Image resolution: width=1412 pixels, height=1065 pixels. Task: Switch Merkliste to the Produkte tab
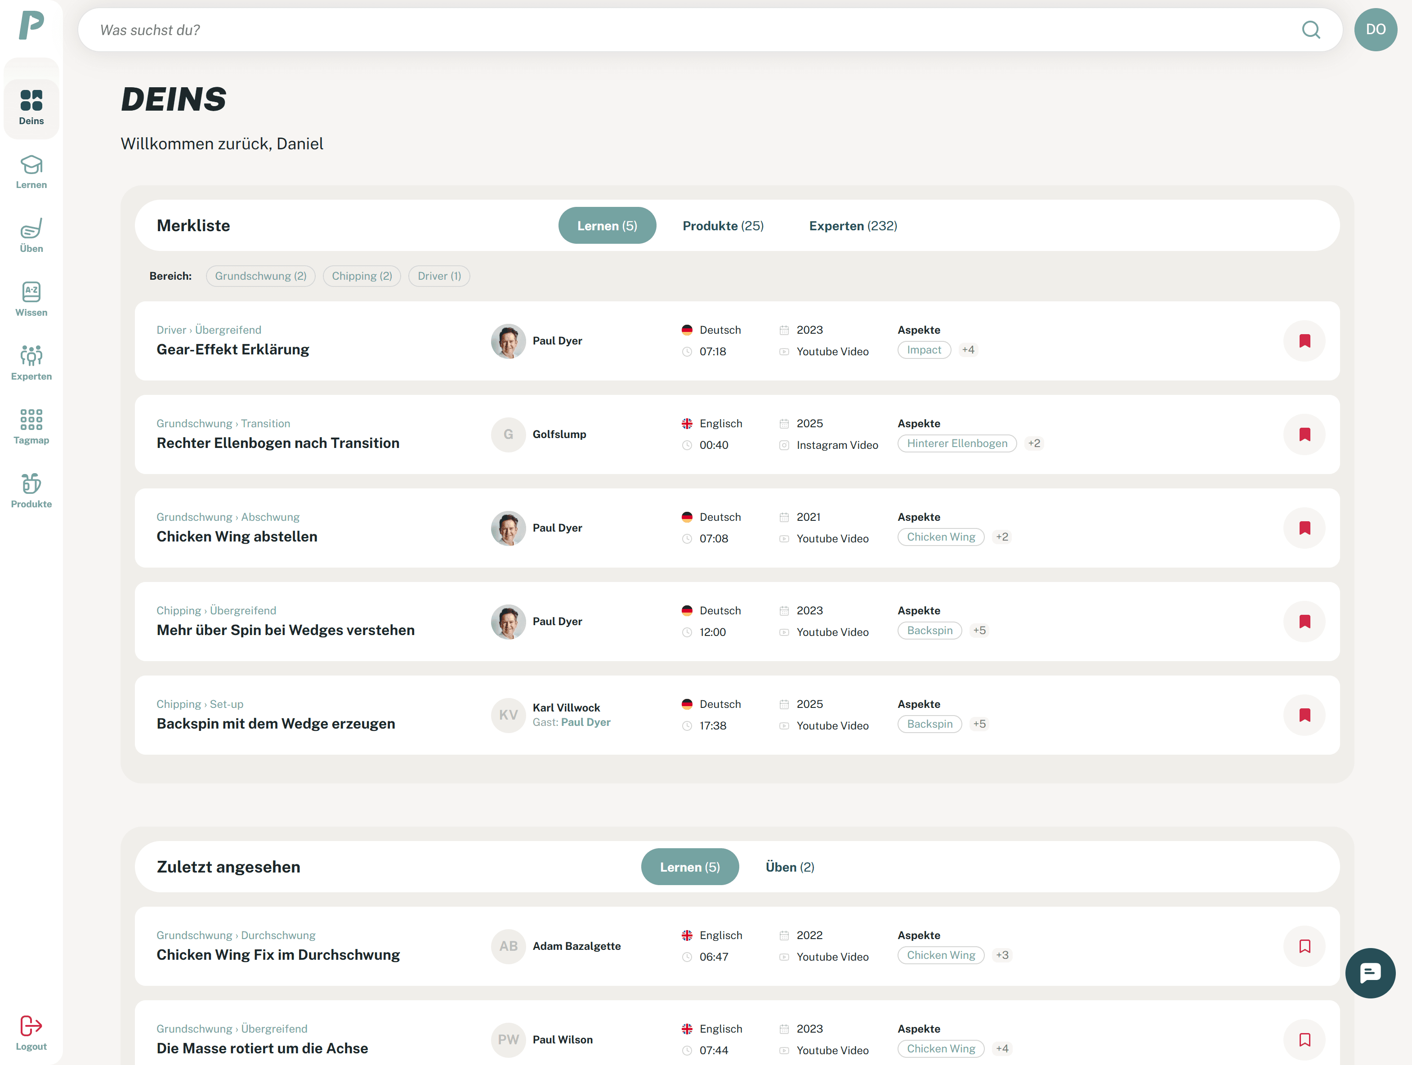click(x=723, y=225)
